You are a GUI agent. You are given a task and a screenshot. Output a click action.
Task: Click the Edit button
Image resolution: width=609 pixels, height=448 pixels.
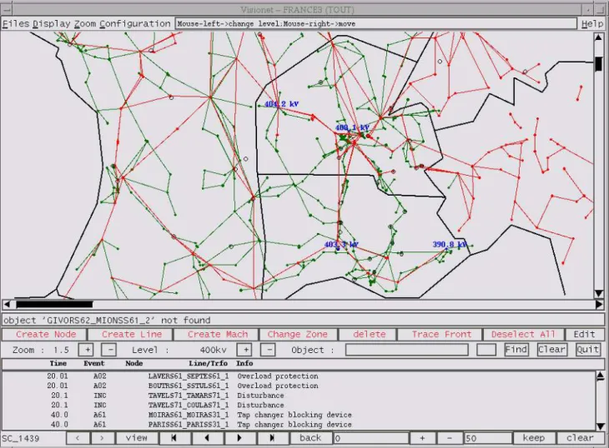click(x=584, y=334)
